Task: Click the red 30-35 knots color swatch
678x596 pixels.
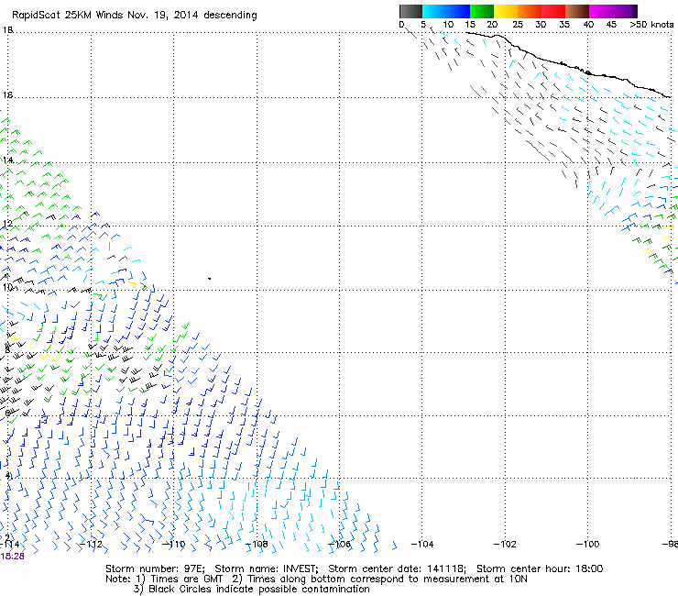Action: click(x=553, y=11)
